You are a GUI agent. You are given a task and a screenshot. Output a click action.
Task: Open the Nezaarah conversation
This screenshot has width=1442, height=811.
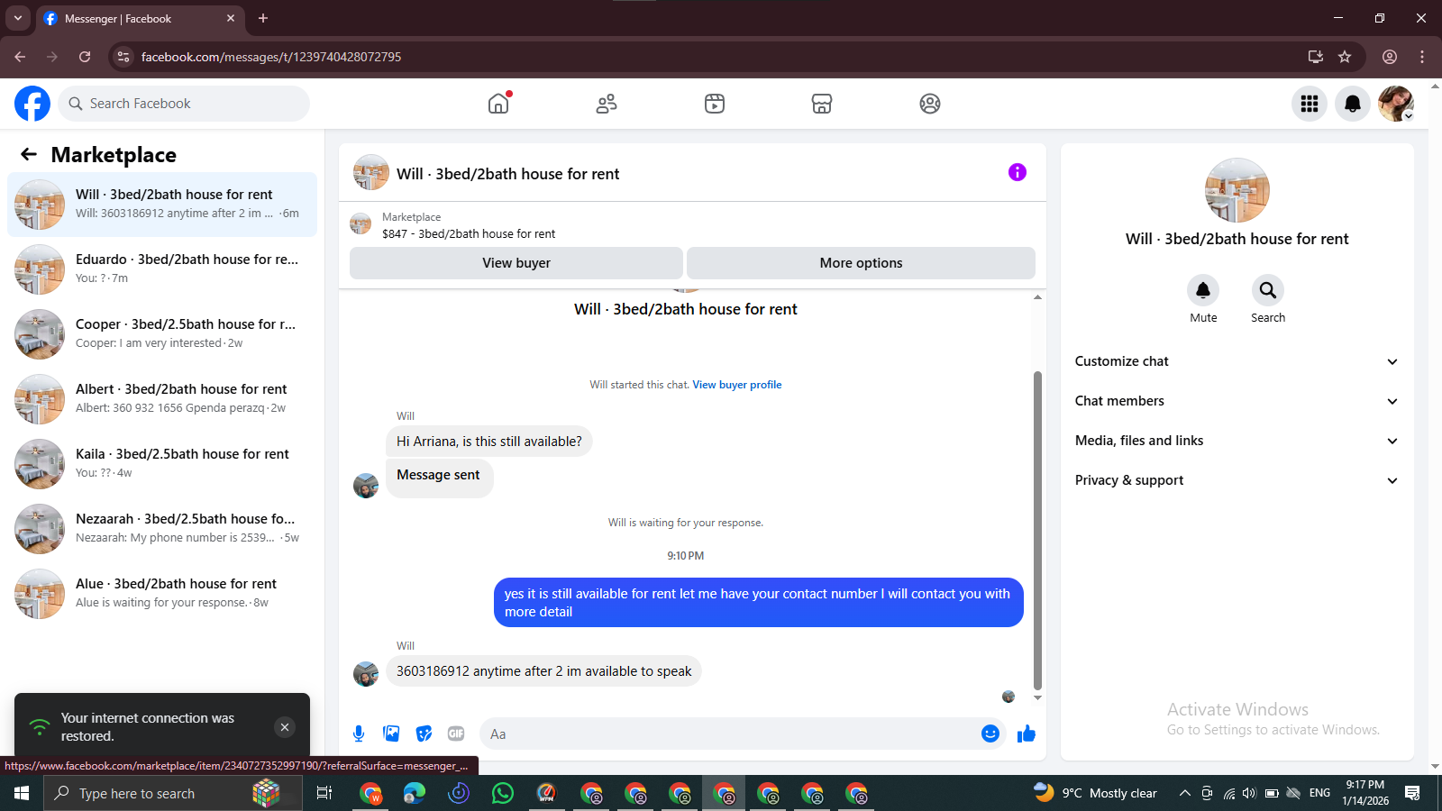[x=162, y=529]
